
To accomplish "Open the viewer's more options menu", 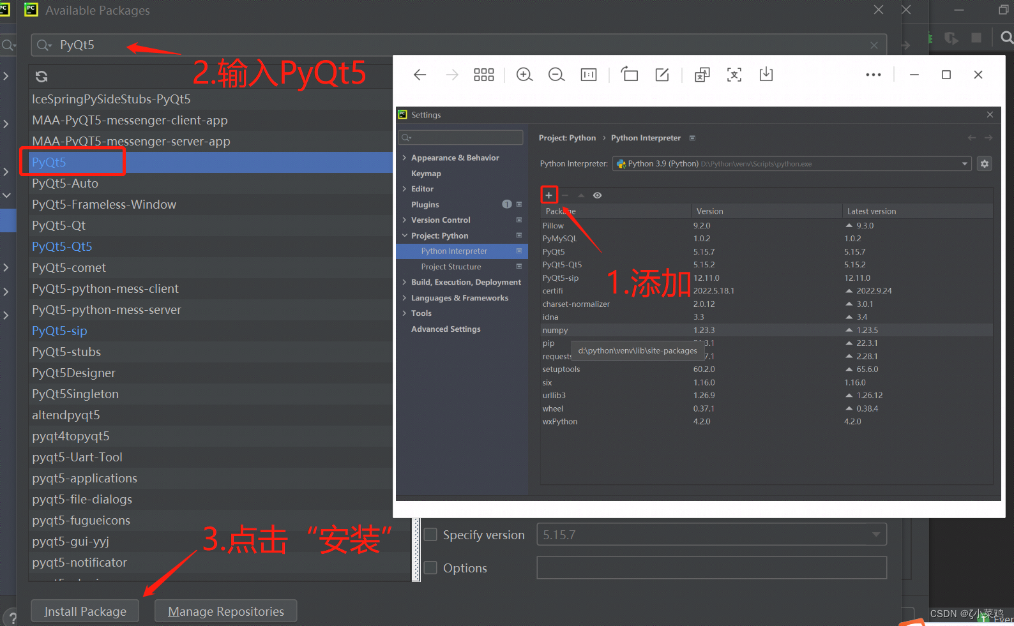I will (x=873, y=75).
